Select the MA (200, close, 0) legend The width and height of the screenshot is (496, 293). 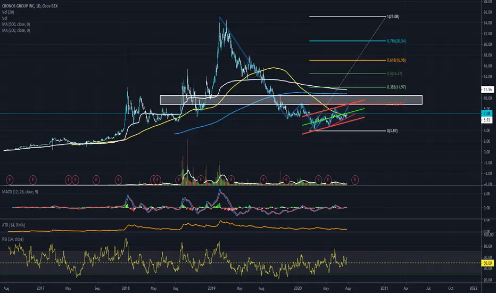click(x=16, y=30)
